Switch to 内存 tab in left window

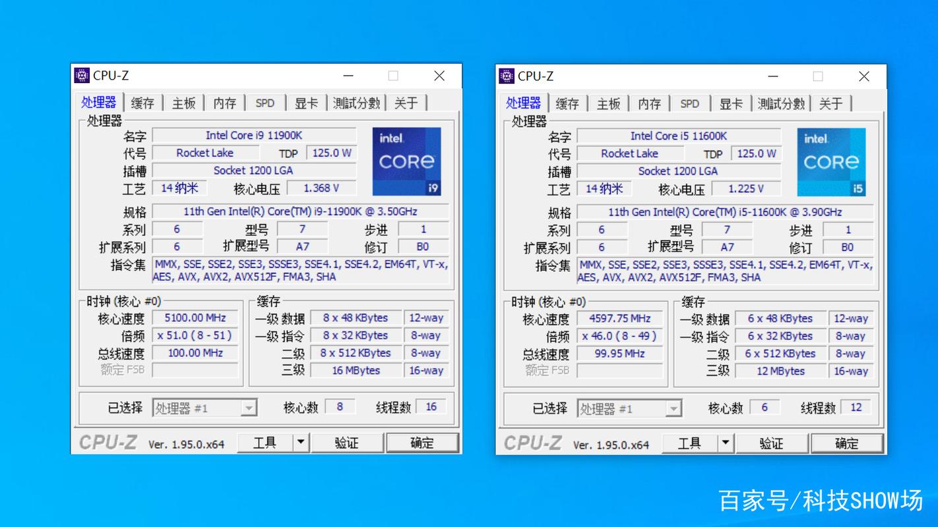(x=225, y=103)
